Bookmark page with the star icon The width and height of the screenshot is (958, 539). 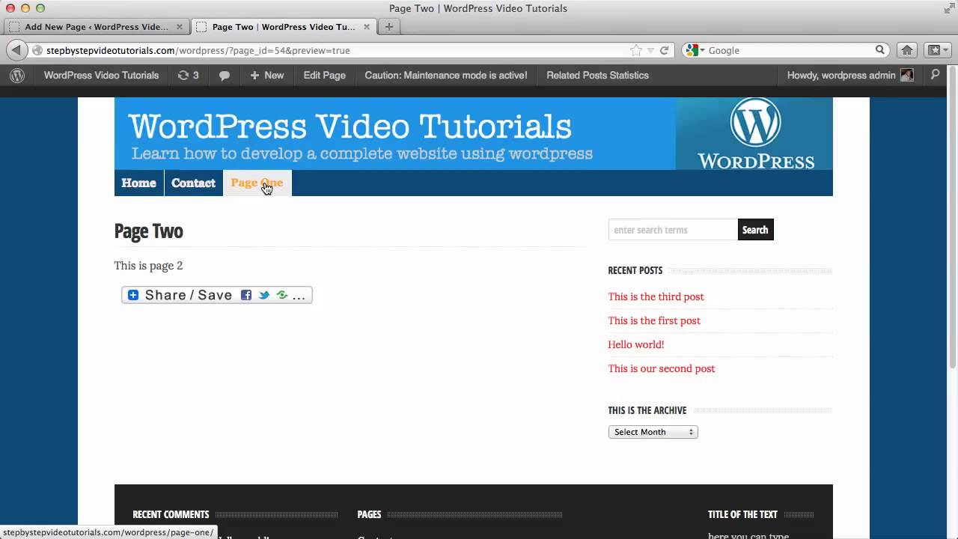click(x=636, y=50)
